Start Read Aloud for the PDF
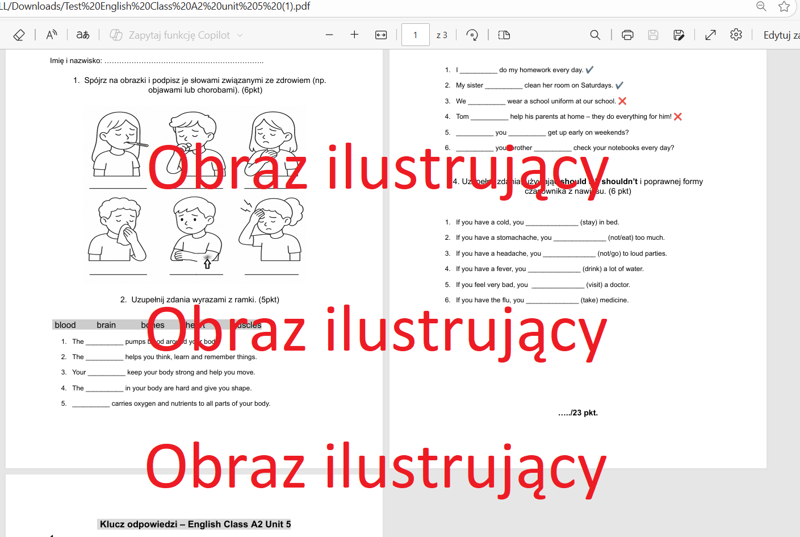This screenshot has width=800, height=537. coord(52,35)
